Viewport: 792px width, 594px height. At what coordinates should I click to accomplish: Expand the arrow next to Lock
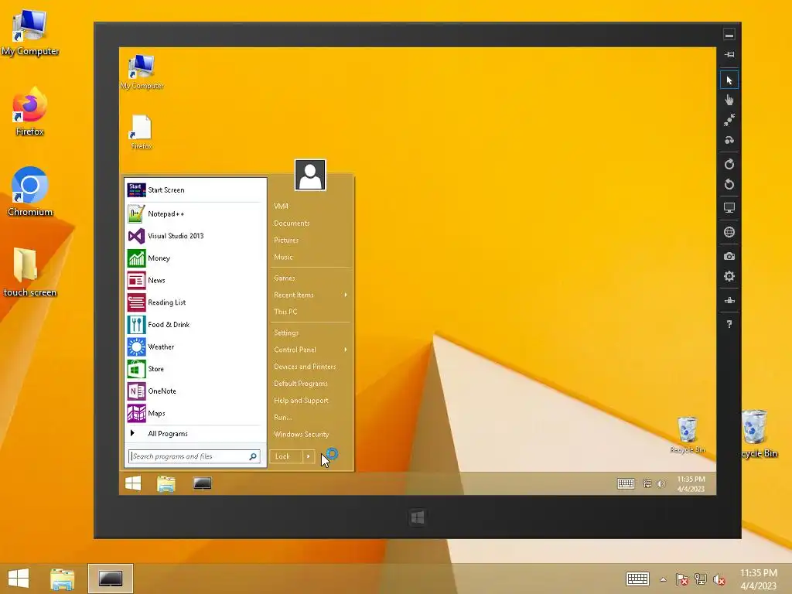click(308, 456)
